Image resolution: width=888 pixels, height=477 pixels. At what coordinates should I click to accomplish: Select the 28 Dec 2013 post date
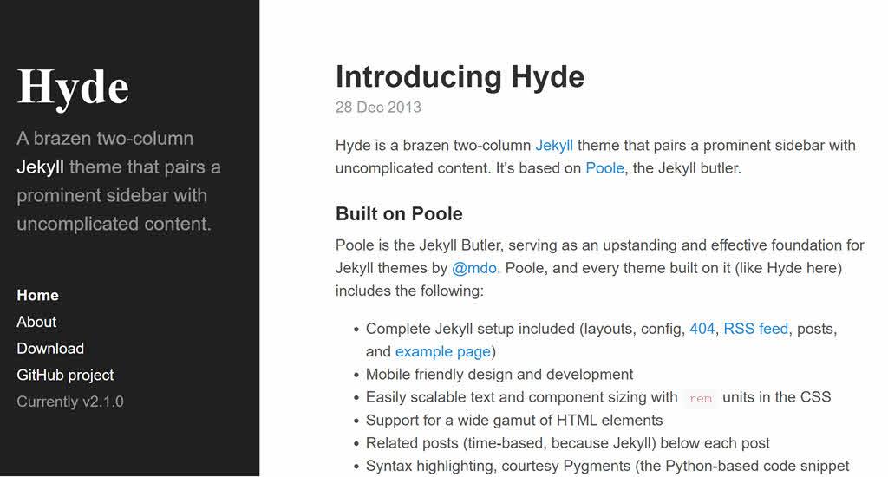tap(378, 107)
